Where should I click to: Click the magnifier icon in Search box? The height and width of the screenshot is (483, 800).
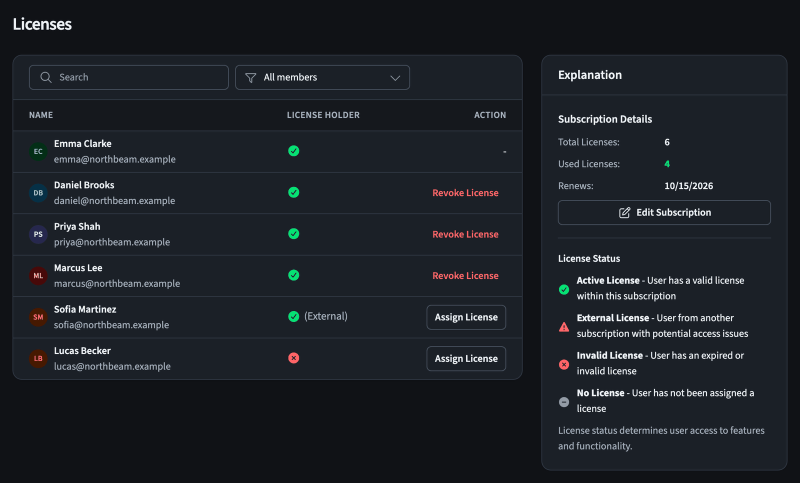coord(46,77)
